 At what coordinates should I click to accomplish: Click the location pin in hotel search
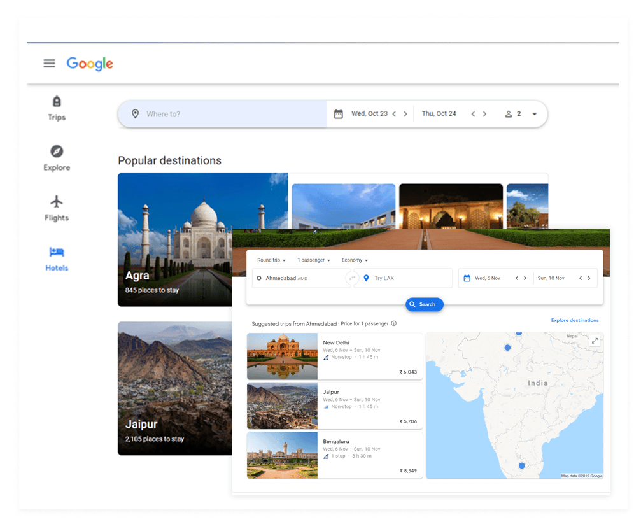tap(136, 114)
